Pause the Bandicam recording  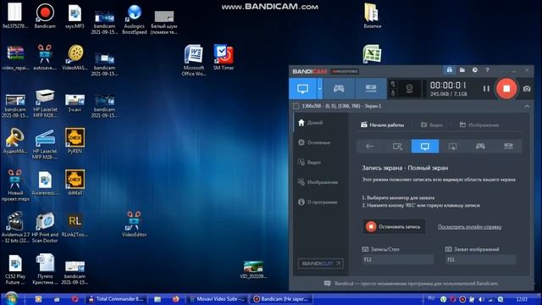coord(486,88)
